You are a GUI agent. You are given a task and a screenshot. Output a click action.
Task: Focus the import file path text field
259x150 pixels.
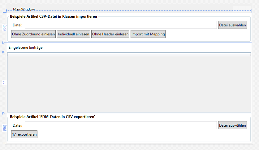tap(121, 25)
